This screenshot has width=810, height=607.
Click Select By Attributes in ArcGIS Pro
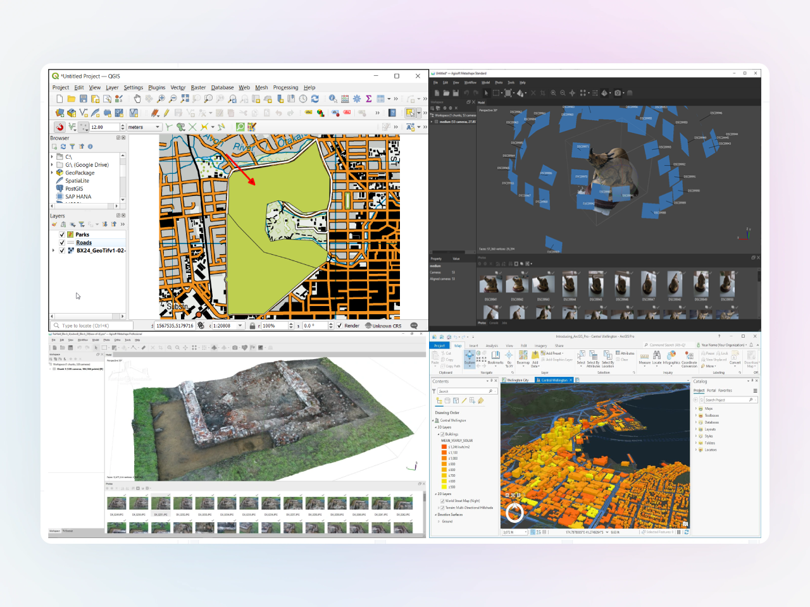coord(593,359)
